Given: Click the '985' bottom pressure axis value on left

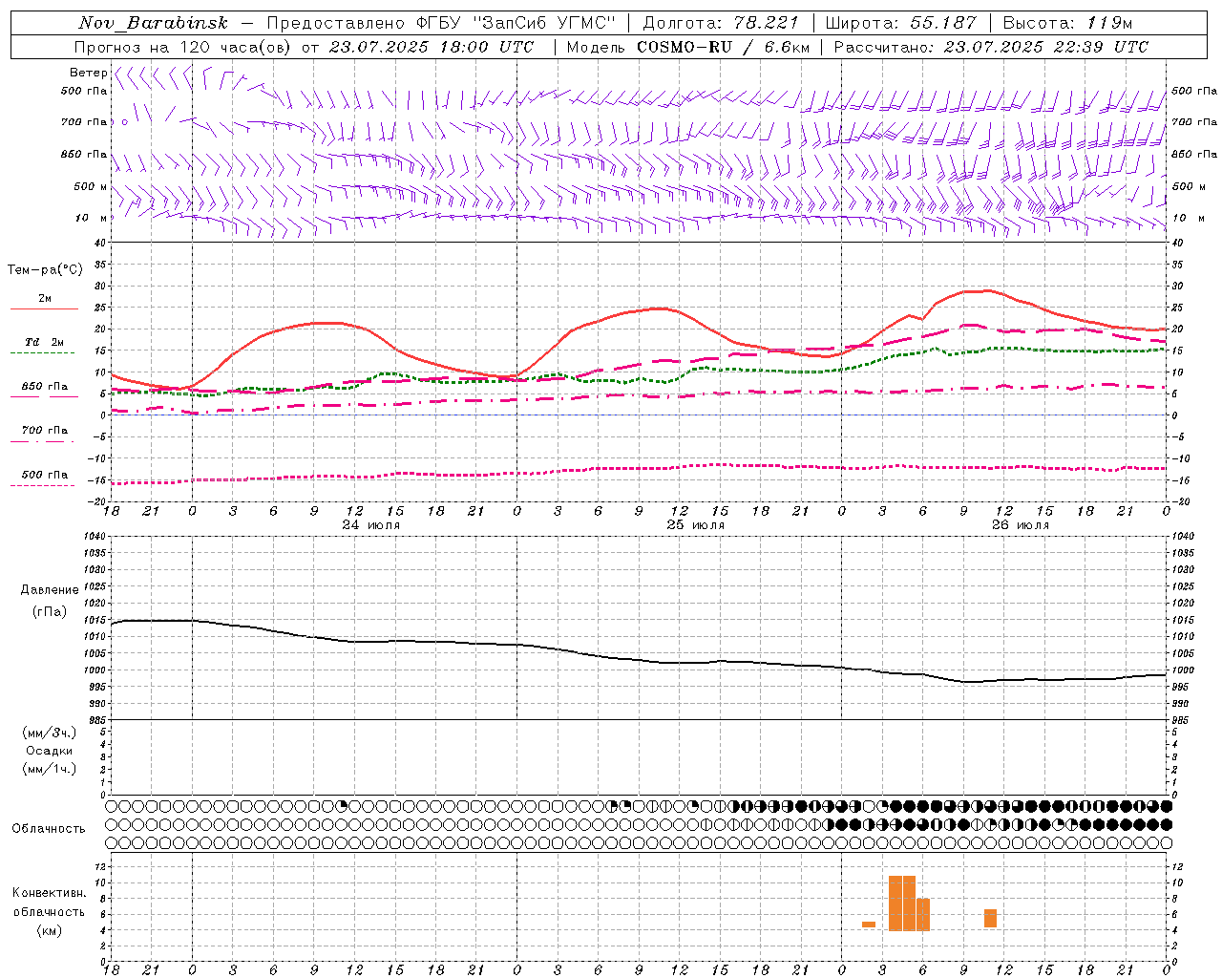Looking at the screenshot, I should 97,721.
